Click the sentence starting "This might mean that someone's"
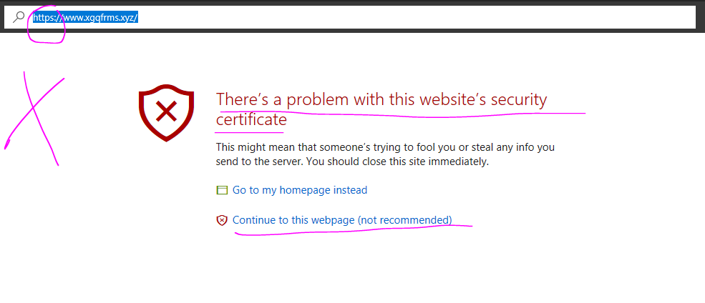 pos(385,147)
